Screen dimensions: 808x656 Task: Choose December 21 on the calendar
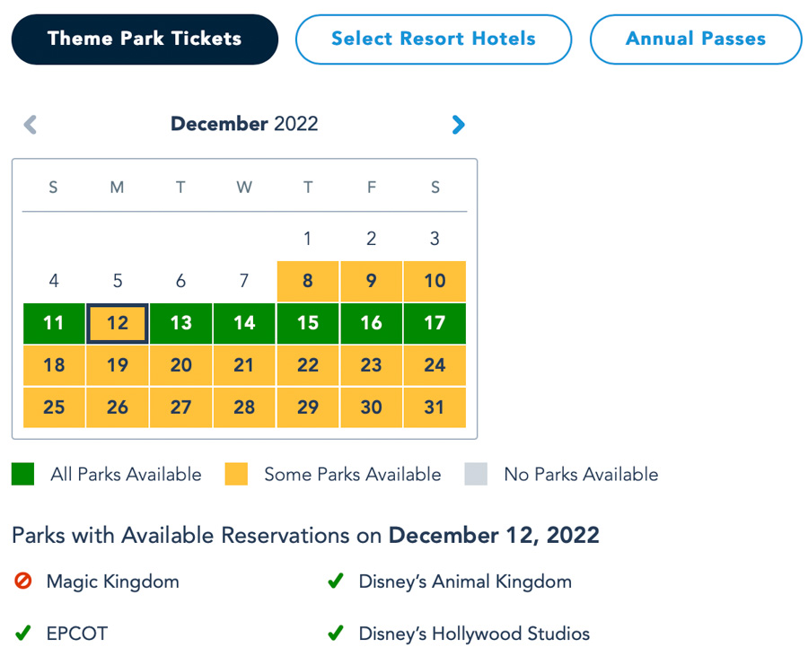(244, 365)
